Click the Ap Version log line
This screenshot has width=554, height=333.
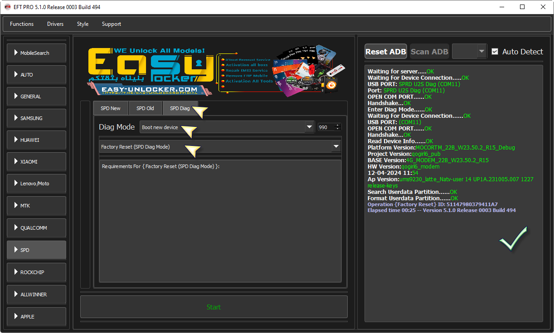coord(451,182)
